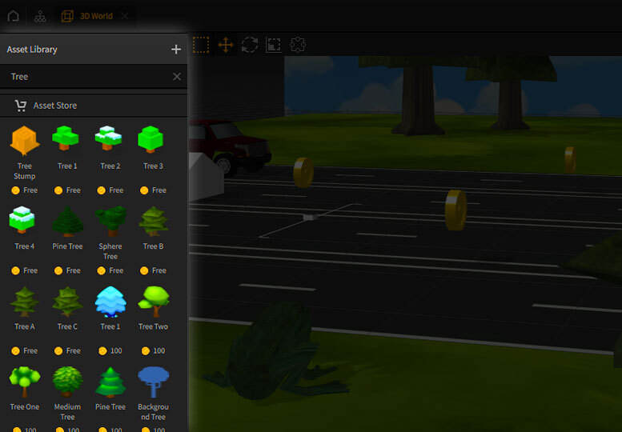Open the Asset Store
Image resolution: width=622 pixels, height=432 pixels.
pyautogui.click(x=54, y=106)
